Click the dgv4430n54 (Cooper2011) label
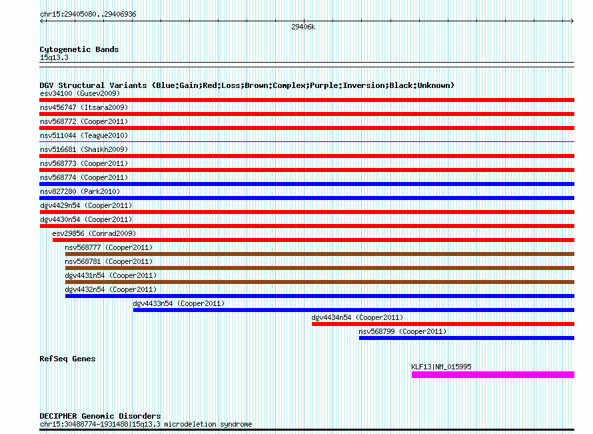 point(86,219)
